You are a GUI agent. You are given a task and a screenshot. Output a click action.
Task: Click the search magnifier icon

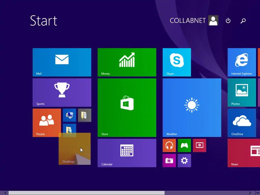(243, 21)
